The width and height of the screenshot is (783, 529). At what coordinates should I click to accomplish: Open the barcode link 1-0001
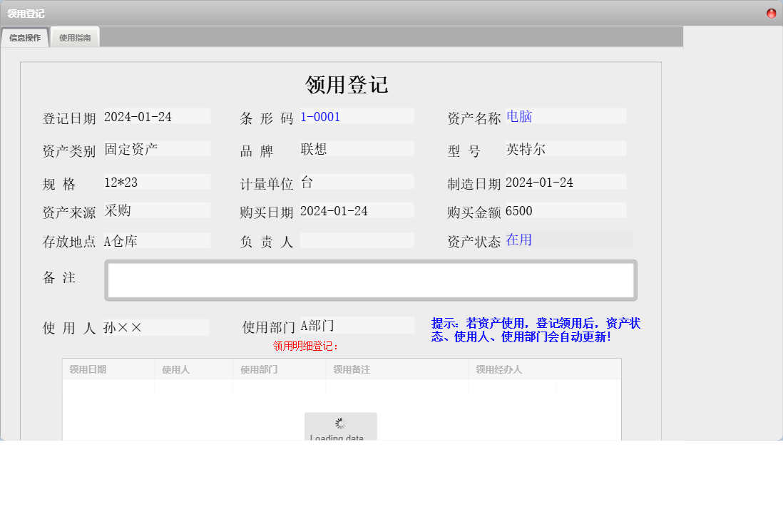tap(320, 116)
